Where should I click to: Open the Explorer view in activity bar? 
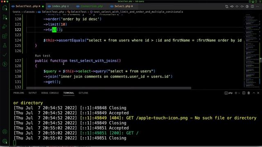click(5, 8)
